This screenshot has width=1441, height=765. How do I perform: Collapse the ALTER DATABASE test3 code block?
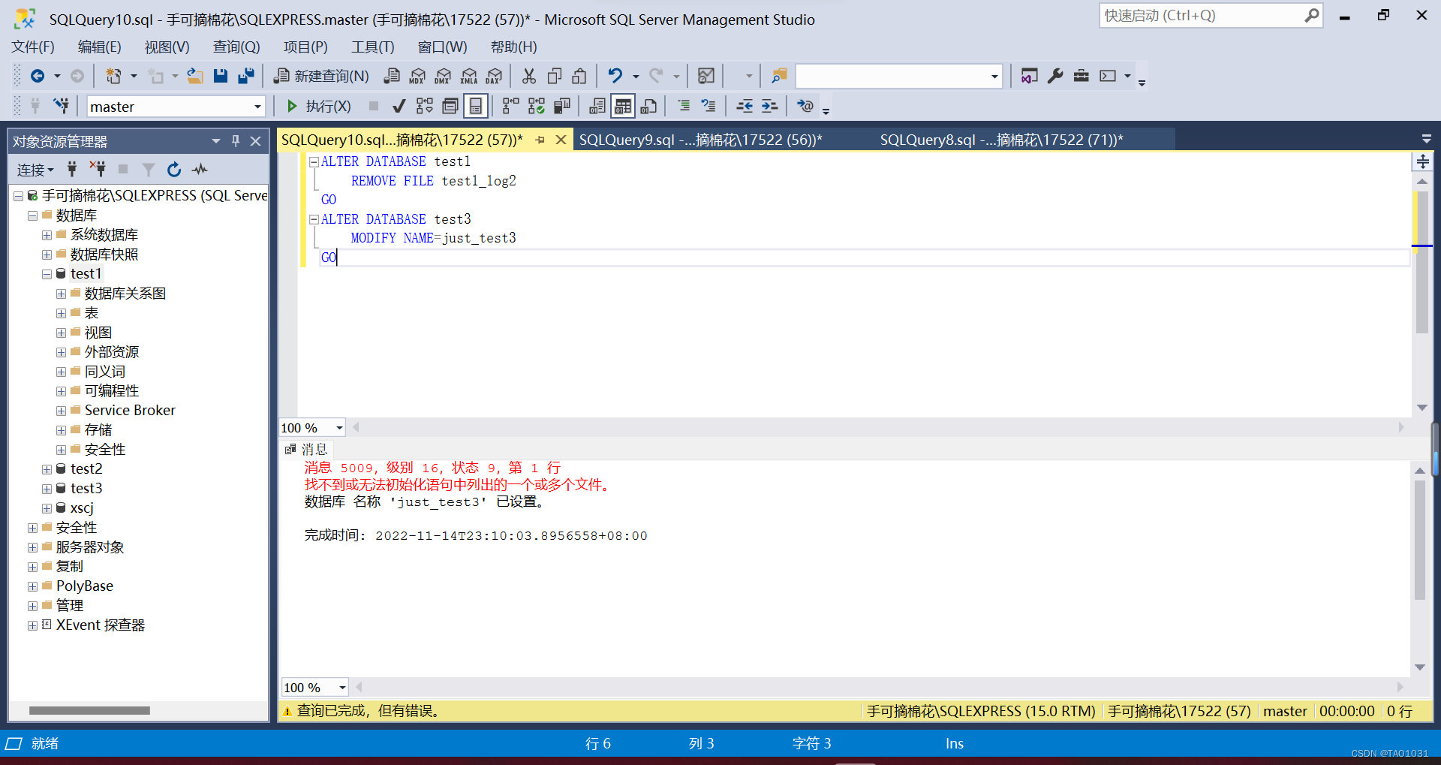tap(314, 220)
